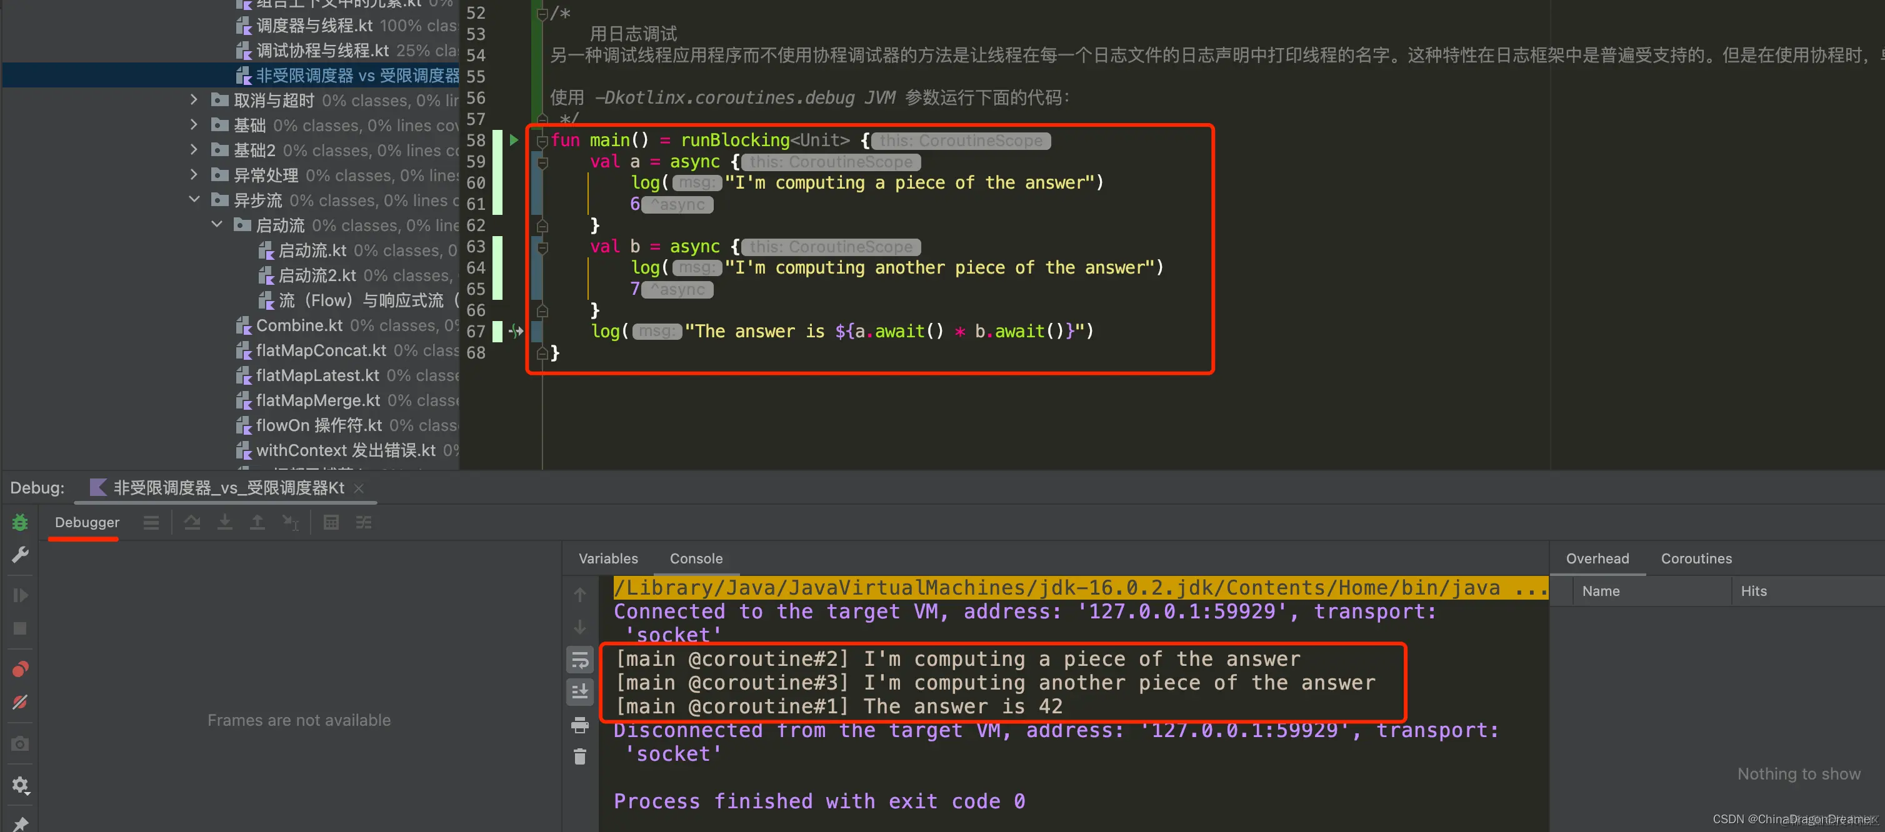Clear console with the trash icon
The image size is (1885, 832).
coord(579,756)
